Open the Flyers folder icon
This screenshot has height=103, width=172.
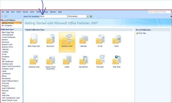pyautogui.click(x=117, y=39)
